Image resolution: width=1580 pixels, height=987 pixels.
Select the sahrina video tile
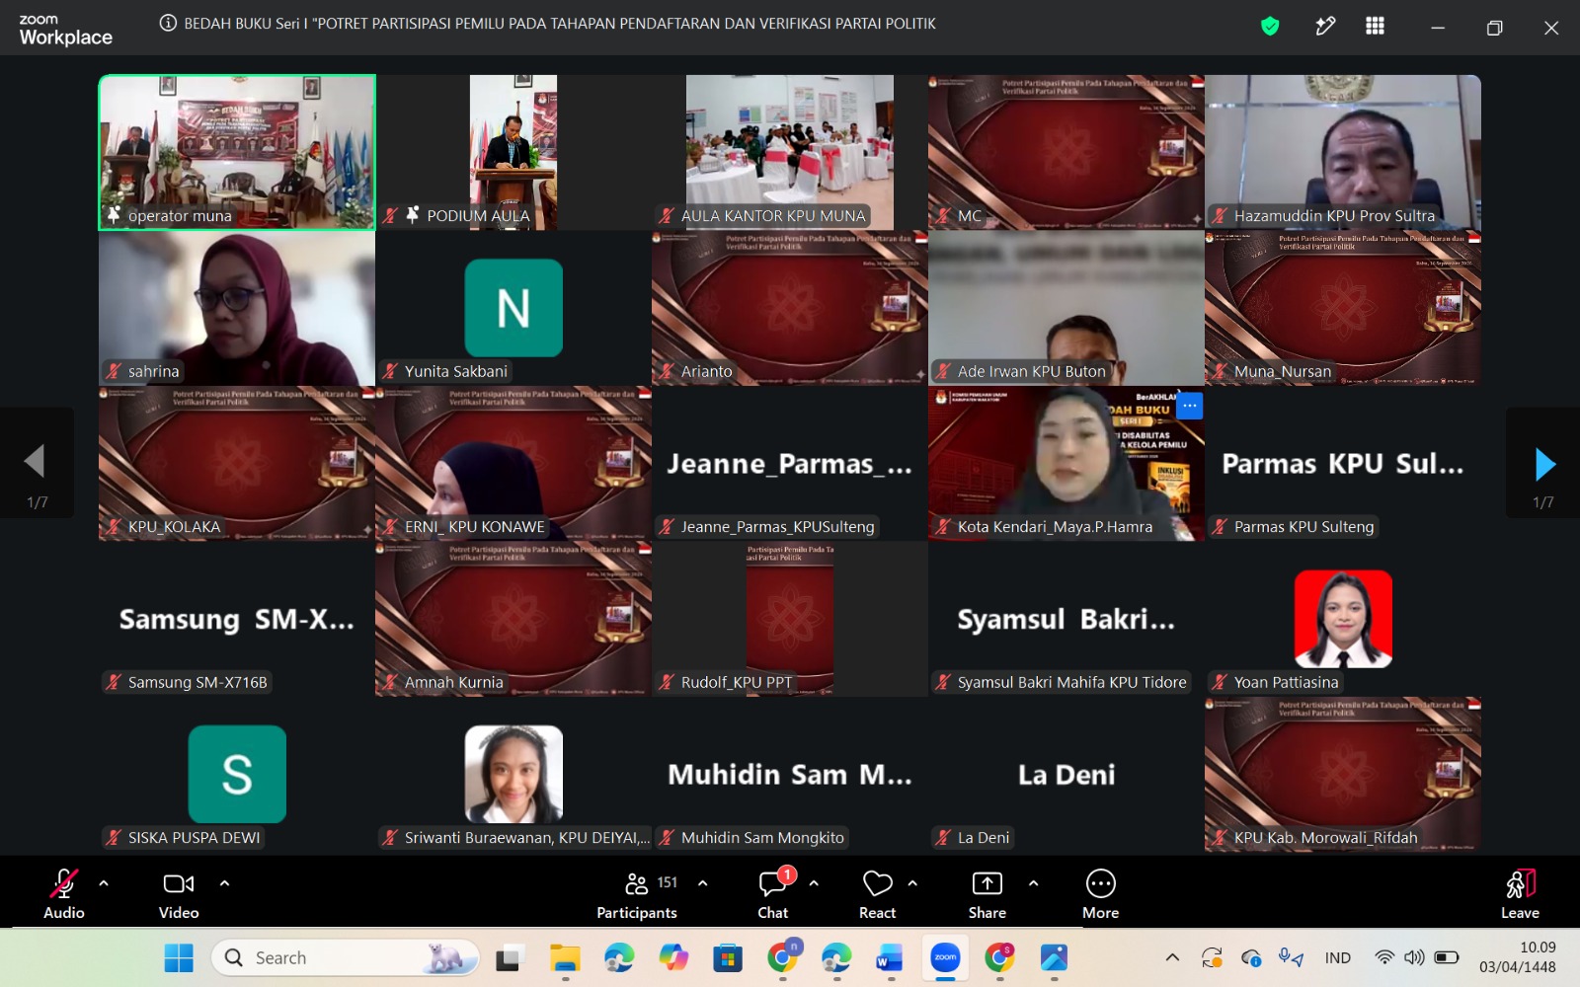coord(237,308)
